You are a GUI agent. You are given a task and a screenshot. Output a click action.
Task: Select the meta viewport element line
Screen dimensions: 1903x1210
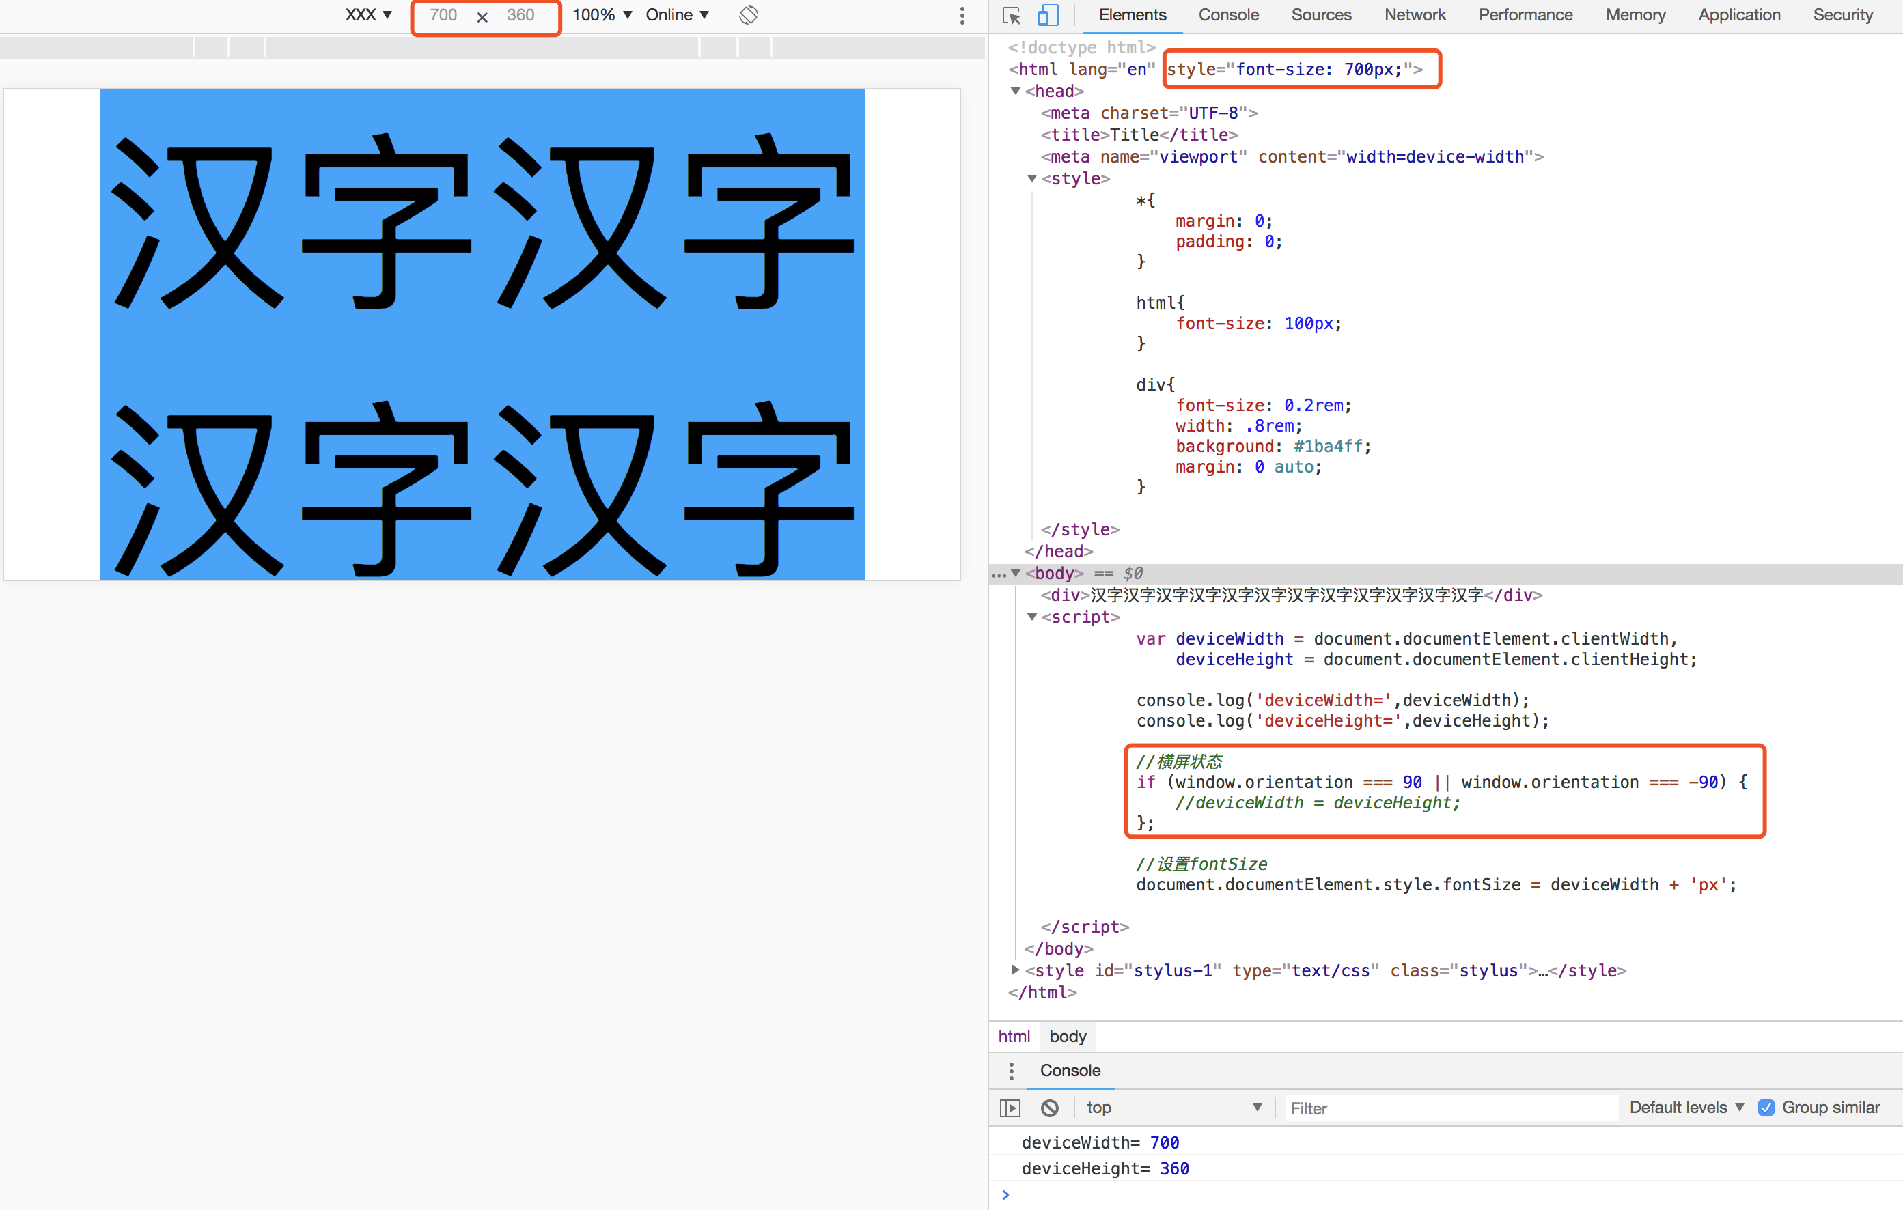tap(1291, 156)
